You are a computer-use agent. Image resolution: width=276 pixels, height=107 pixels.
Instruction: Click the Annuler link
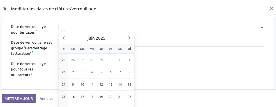coord(46,99)
